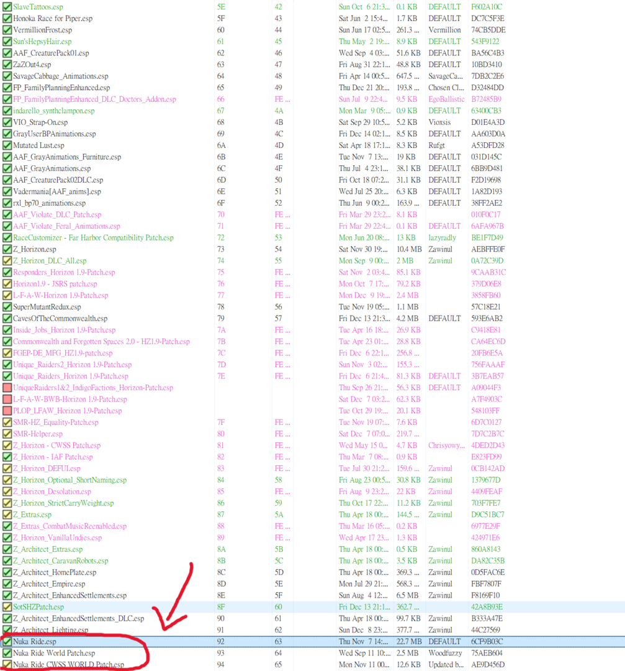Screen dimensions: 625x671
Task: Select the Unique_Raiders_Horizon 1.9-Patch.esp plugin
Action: [x=71, y=377]
